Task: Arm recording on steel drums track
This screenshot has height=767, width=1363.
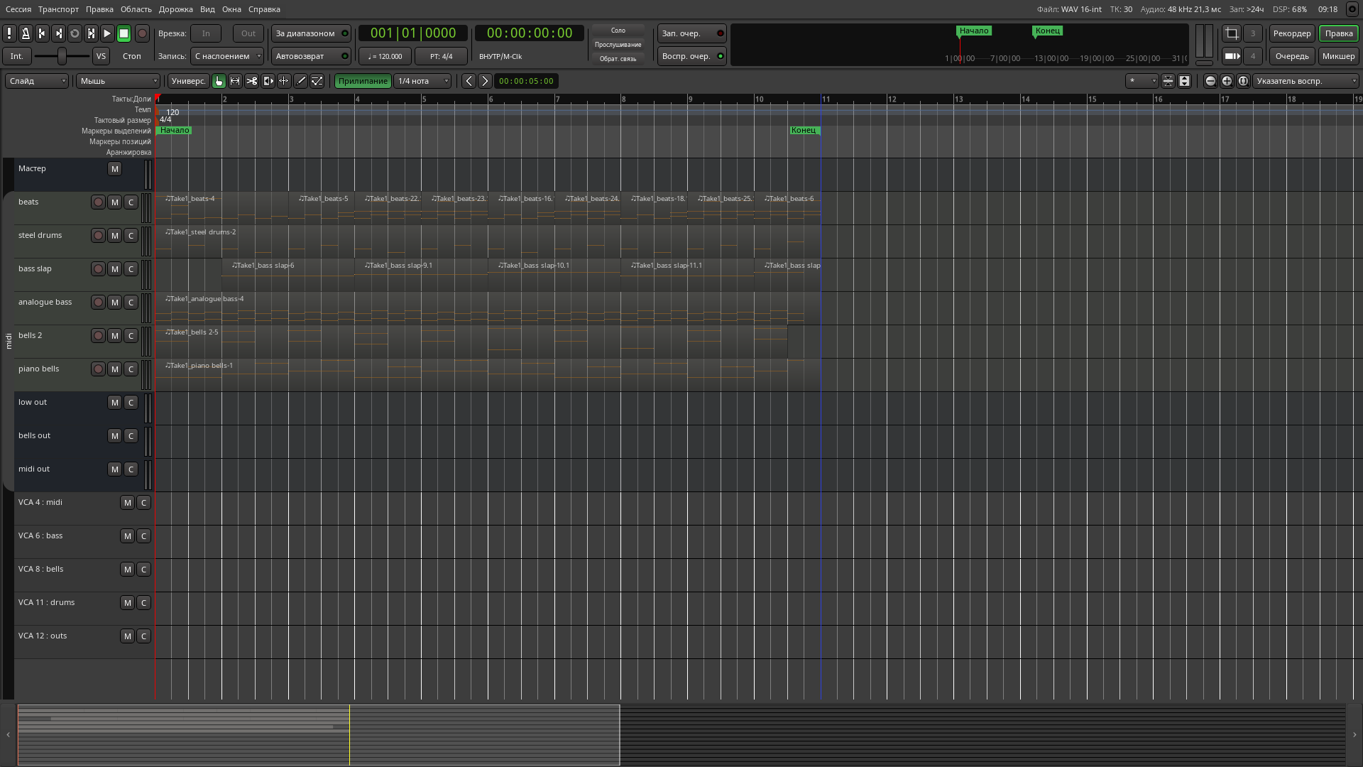Action: [x=99, y=236]
